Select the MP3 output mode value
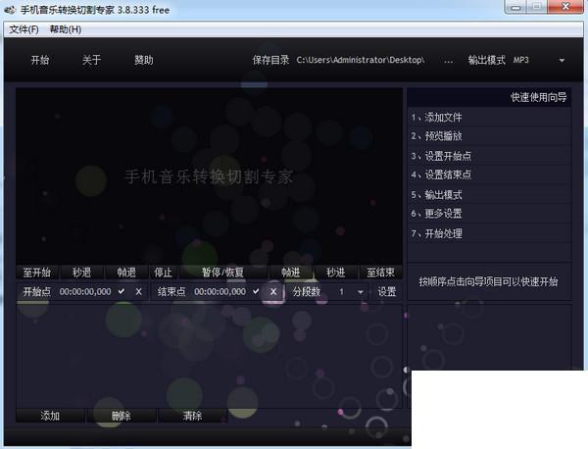 pos(521,60)
